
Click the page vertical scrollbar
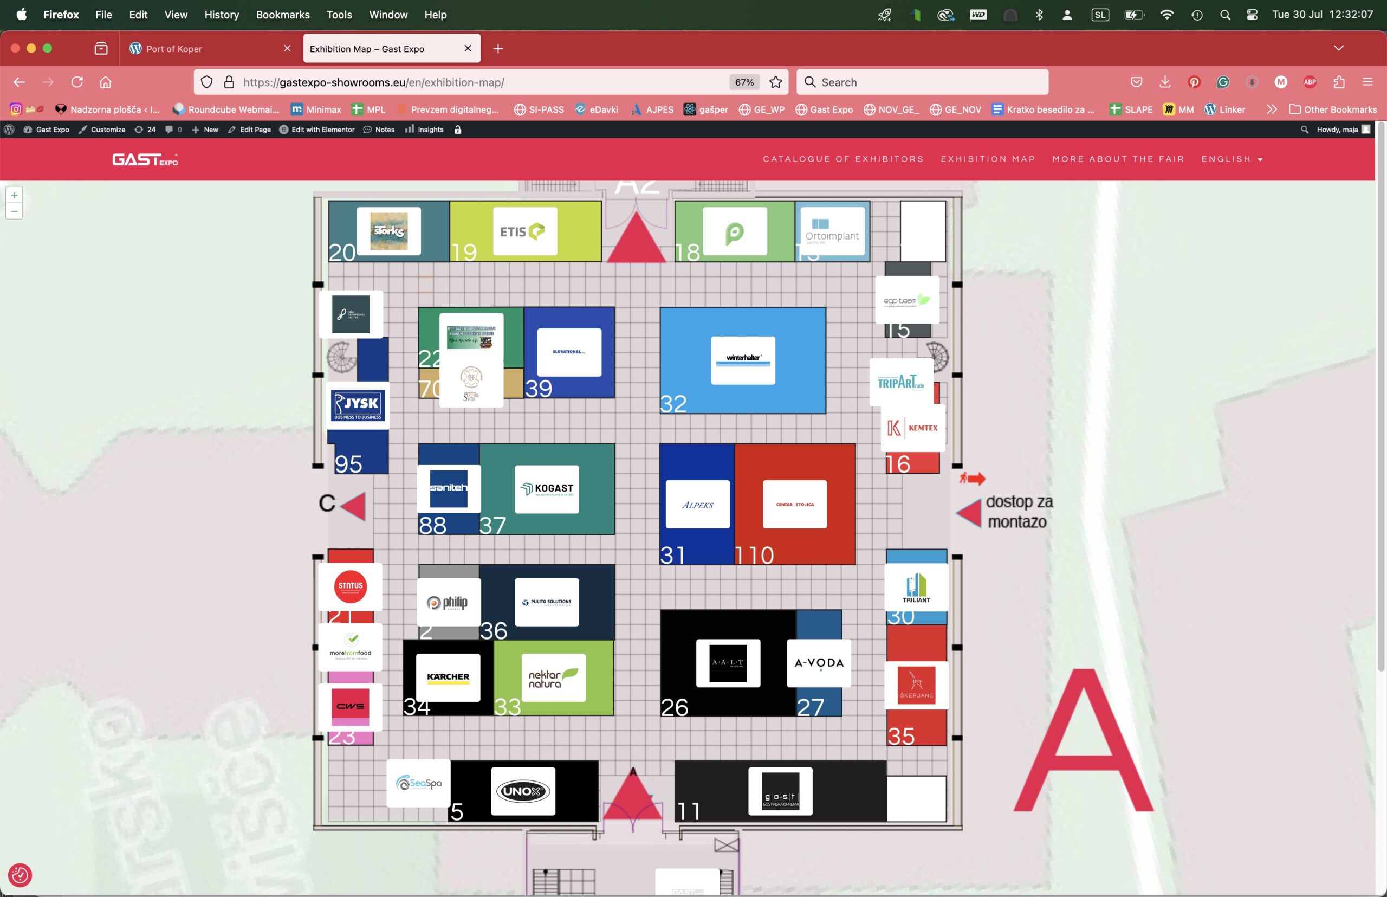point(1381,396)
